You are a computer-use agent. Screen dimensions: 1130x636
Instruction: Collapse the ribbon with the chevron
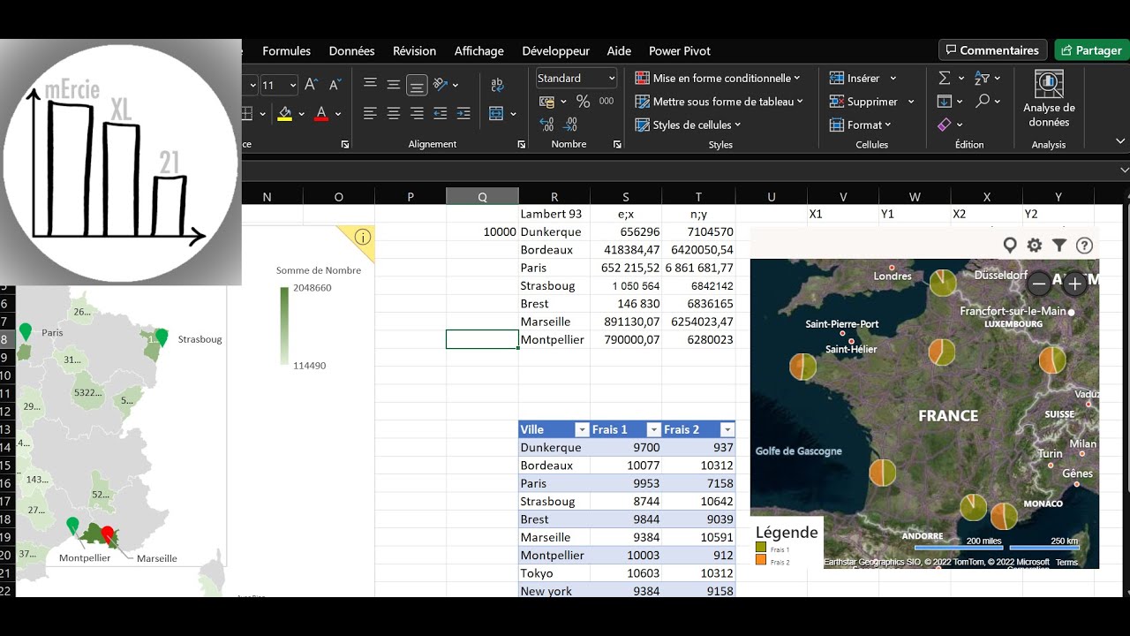1120,141
